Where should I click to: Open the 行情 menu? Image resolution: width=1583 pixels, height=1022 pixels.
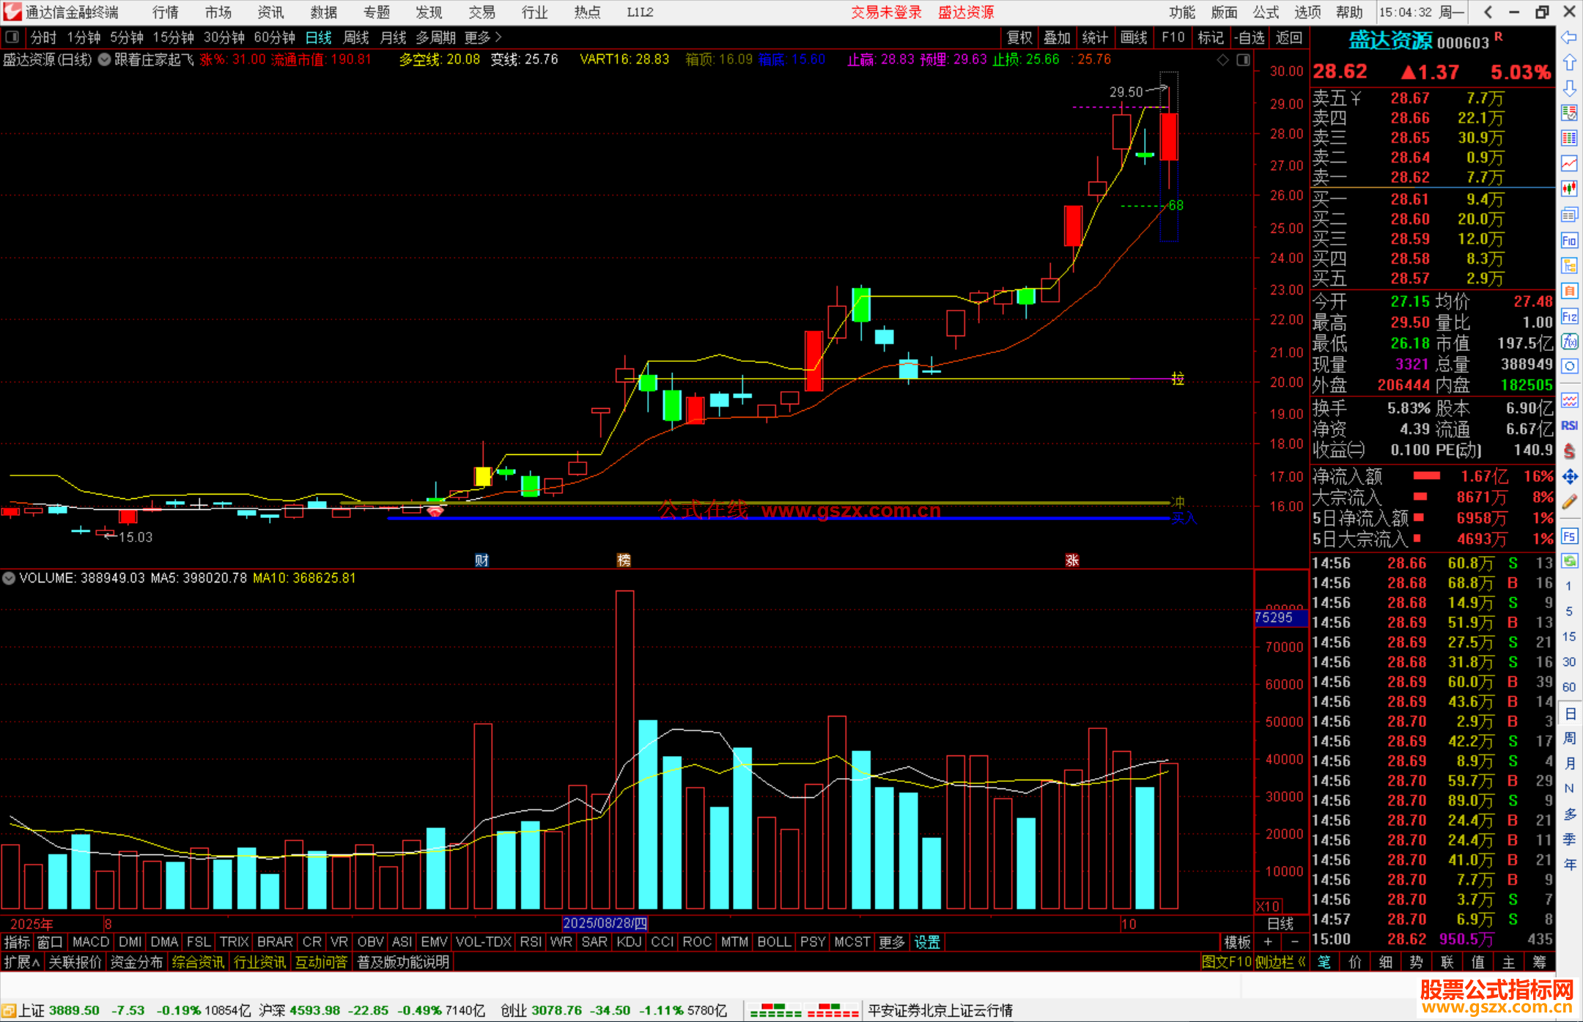pos(165,12)
